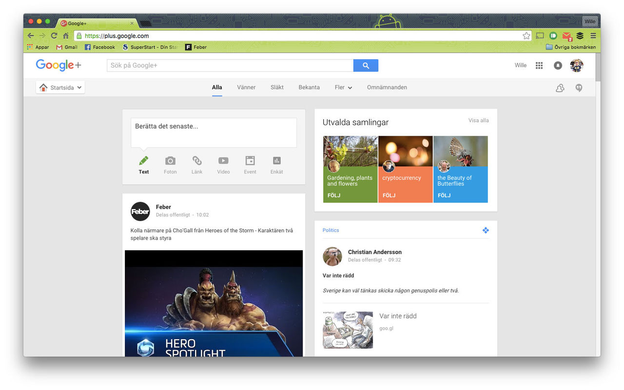Viewport: 624px width, 390px height.
Task: Open the Buffer stacked layers extension
Action: [580, 36]
